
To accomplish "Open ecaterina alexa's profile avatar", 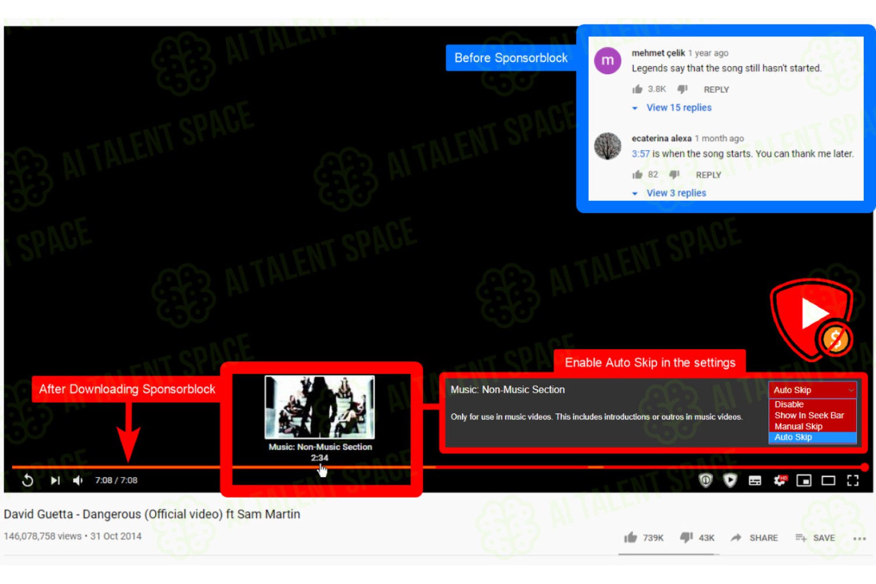I will pyautogui.click(x=608, y=146).
